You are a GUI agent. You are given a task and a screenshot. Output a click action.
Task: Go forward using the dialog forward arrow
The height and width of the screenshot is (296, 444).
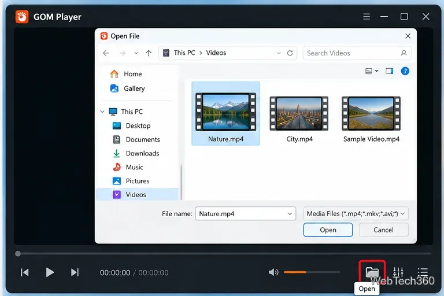click(x=122, y=53)
